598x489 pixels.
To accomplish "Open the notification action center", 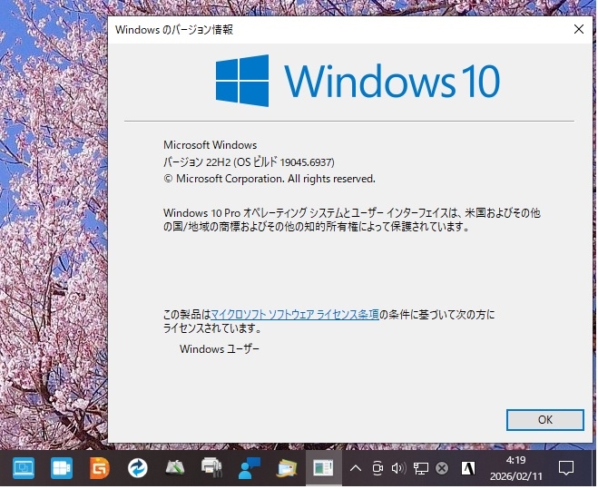I will (x=567, y=469).
